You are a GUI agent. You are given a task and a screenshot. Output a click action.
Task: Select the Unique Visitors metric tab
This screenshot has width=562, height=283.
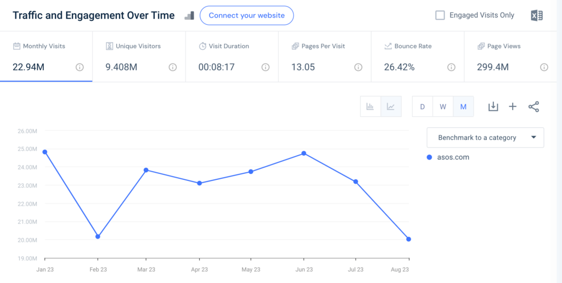(x=139, y=57)
